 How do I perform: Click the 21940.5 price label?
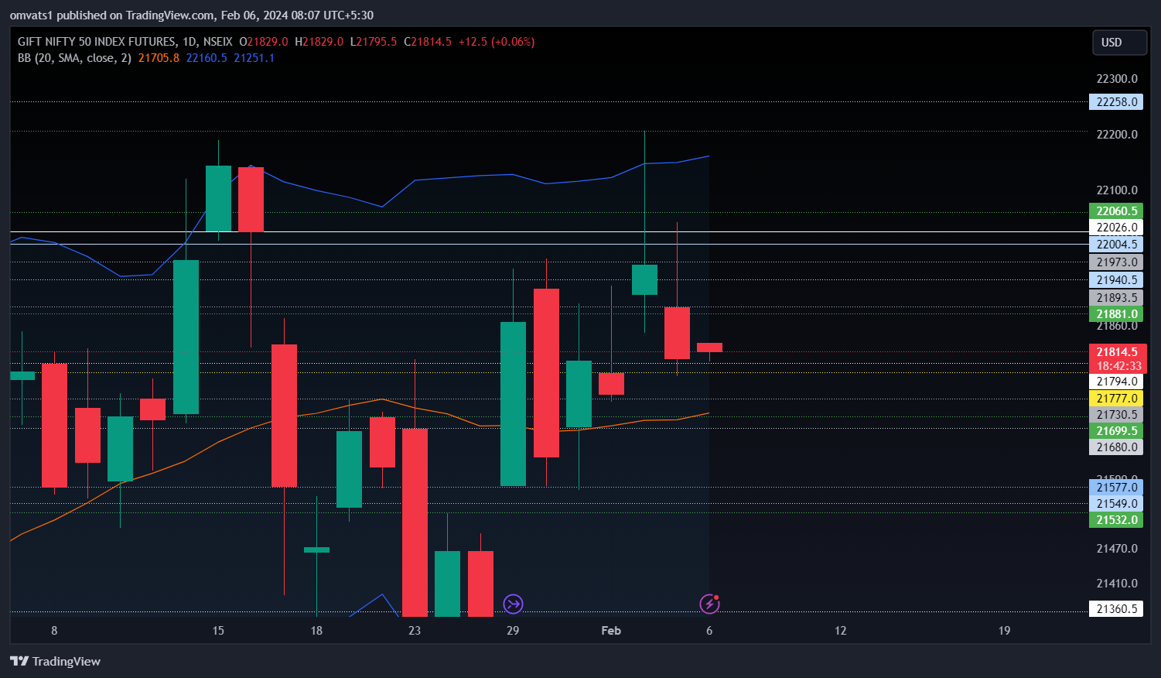tap(1115, 280)
